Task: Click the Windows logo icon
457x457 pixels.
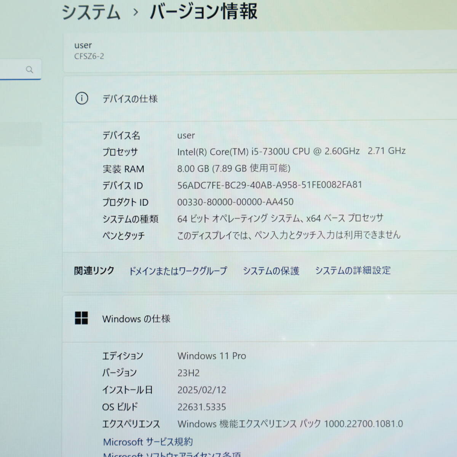Action: [x=81, y=318]
